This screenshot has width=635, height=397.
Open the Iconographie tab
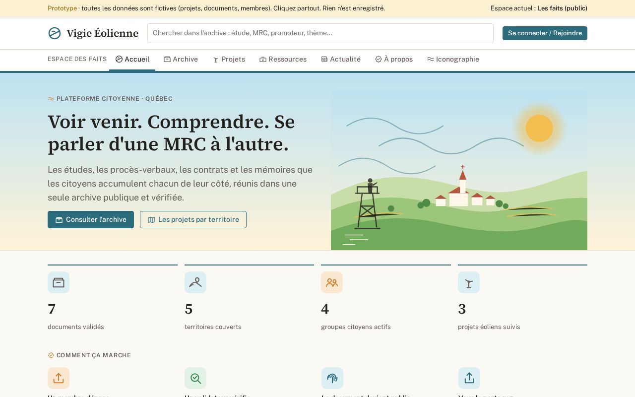[x=453, y=60]
